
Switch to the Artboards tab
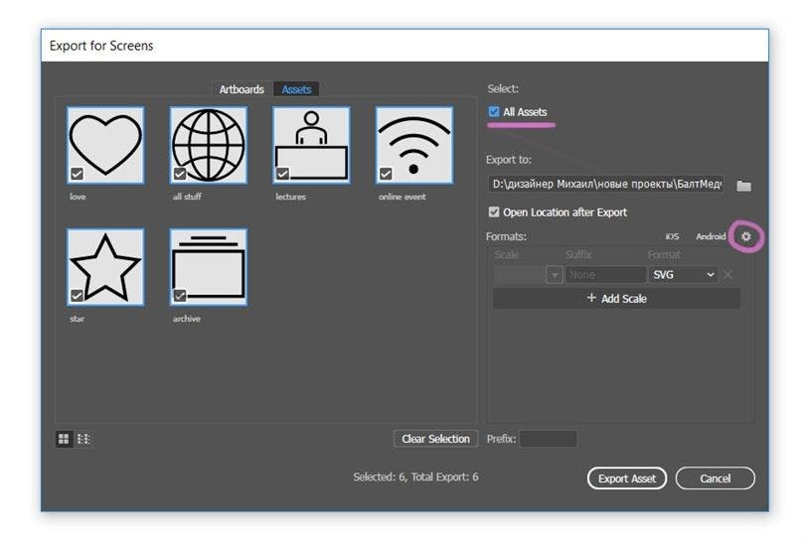[x=241, y=89]
